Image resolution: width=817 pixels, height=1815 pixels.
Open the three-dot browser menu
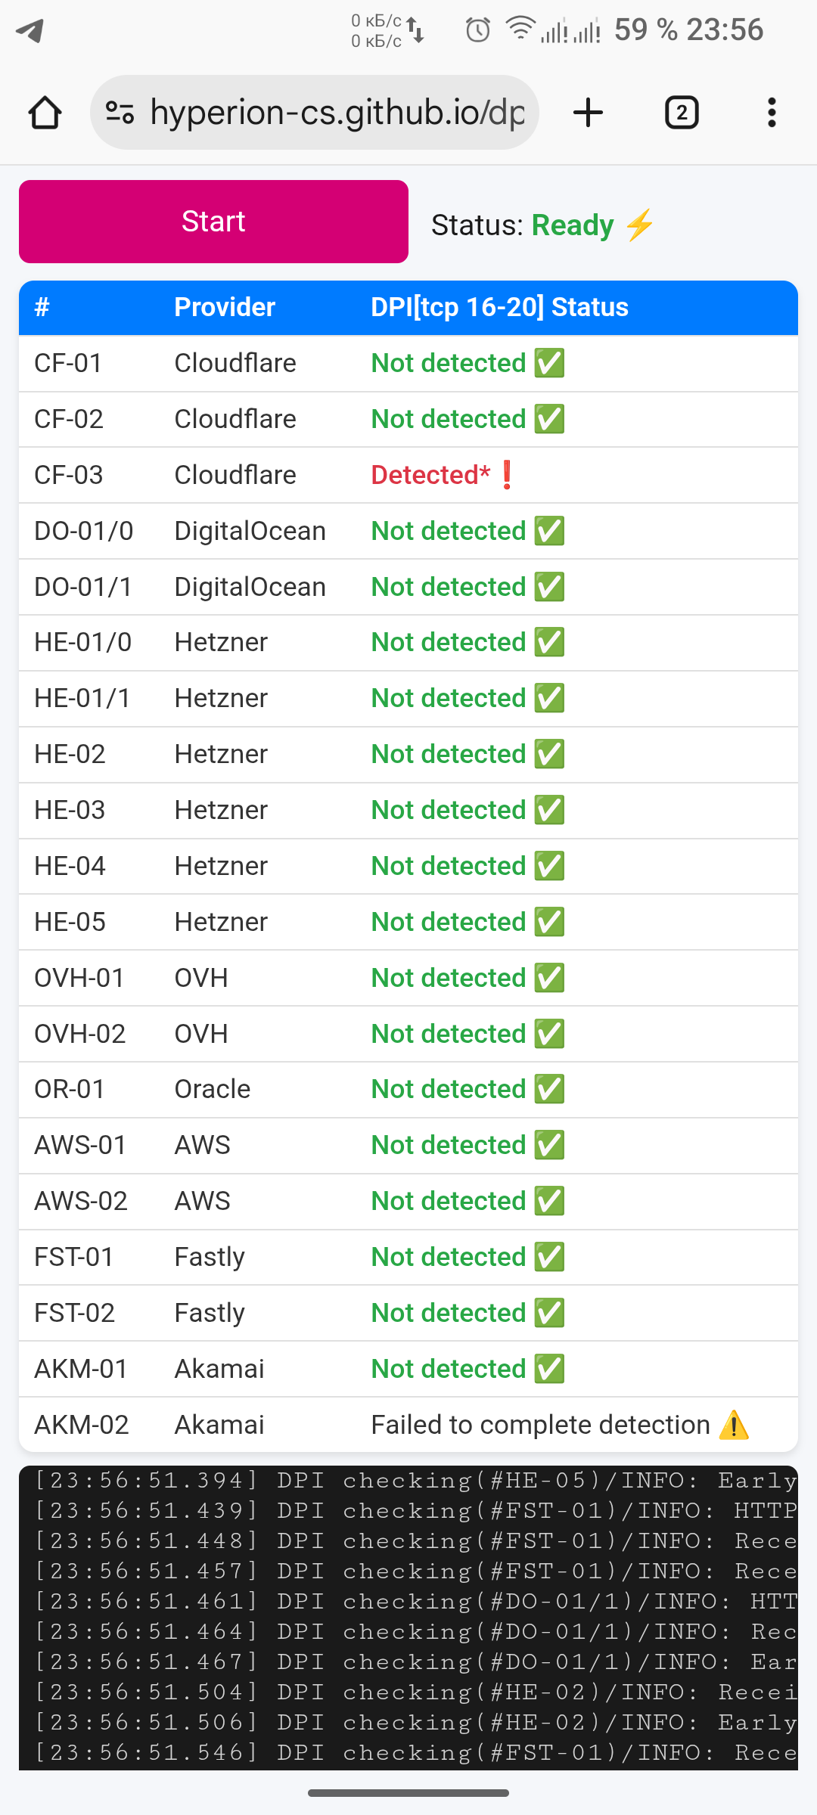coord(771,113)
